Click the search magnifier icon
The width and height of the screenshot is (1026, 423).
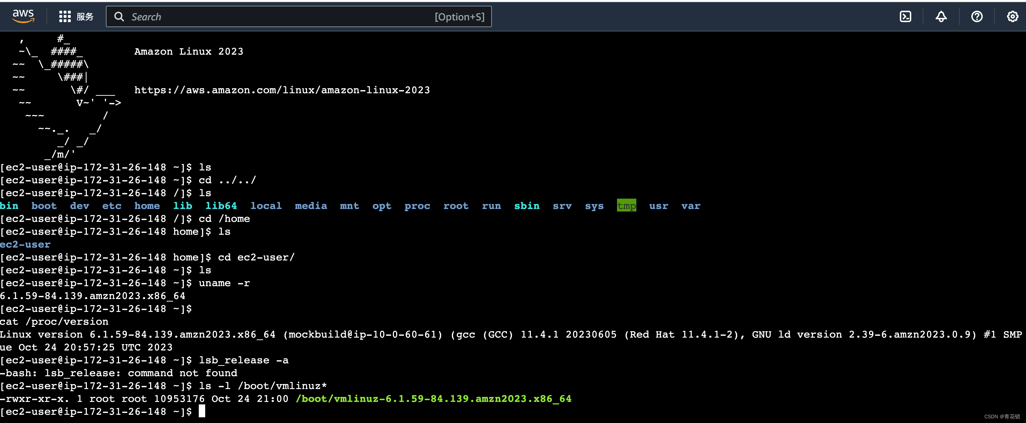(119, 16)
